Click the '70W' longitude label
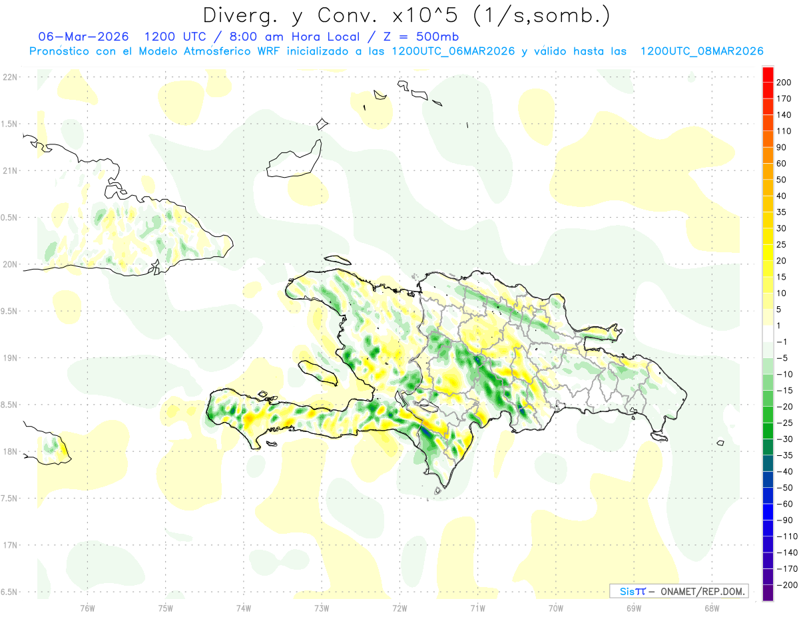The image size is (799, 617). tap(555, 608)
